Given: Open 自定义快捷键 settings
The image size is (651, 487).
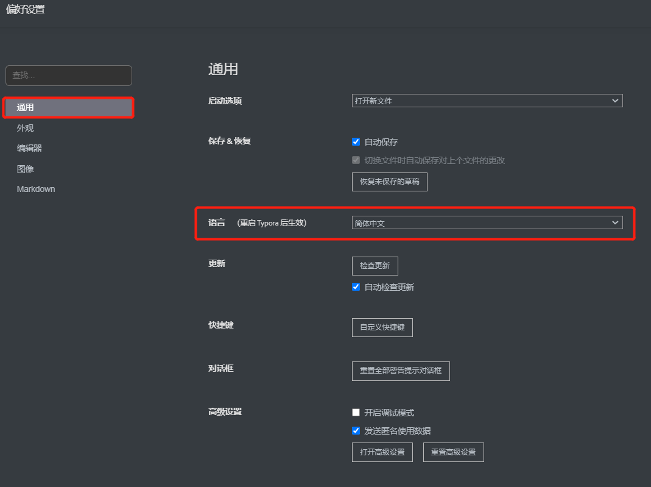Looking at the screenshot, I should 382,327.
